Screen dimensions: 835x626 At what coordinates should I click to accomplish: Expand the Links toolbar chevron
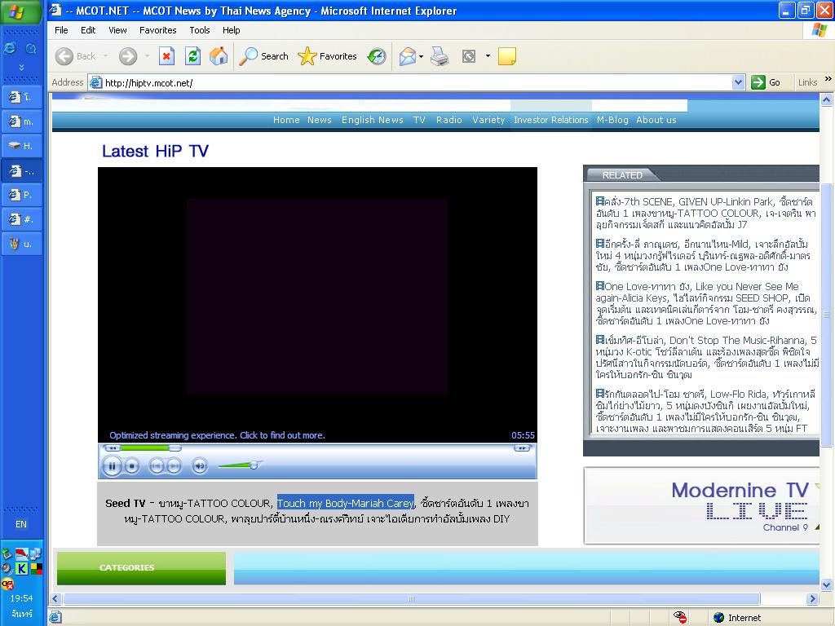point(828,79)
